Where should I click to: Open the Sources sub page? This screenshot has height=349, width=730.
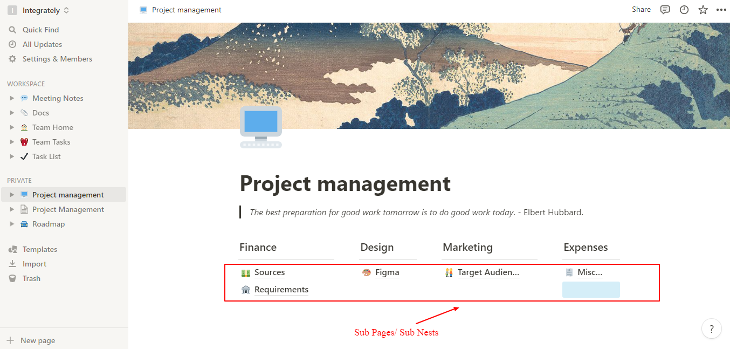click(269, 272)
